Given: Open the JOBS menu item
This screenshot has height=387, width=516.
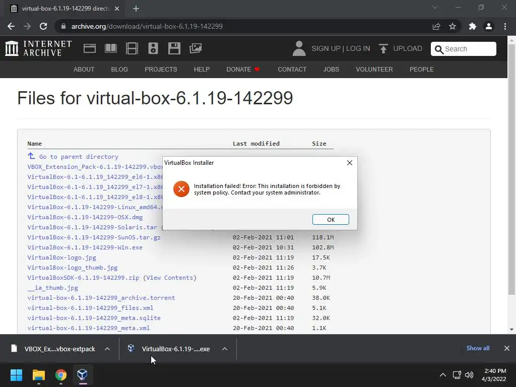Looking at the screenshot, I should pyautogui.click(x=331, y=70).
